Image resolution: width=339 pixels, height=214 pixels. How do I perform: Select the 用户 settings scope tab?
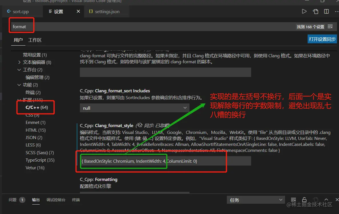18,40
